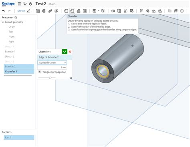Viewport: 190px width, 147px height.
Task: Collapse the Default geometry group
Action: pyautogui.click(x=3, y=22)
